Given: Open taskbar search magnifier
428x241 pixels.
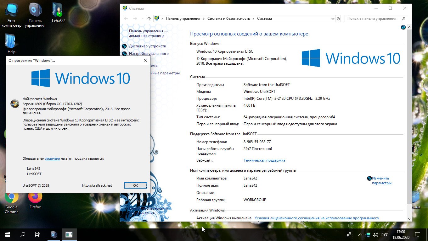Looking at the screenshot, I should click(x=23, y=234).
